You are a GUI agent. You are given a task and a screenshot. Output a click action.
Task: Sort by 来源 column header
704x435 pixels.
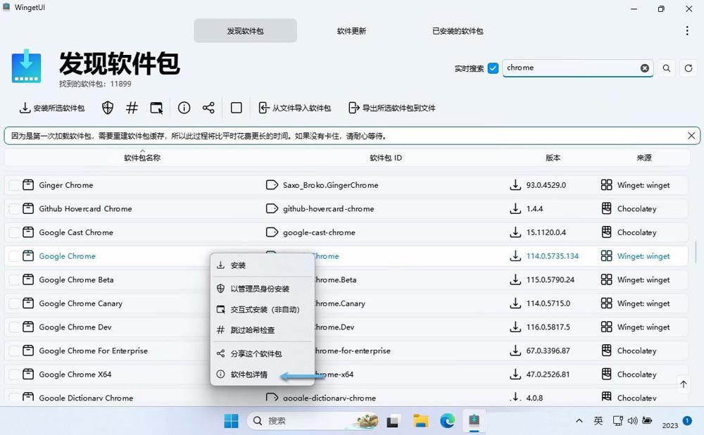click(x=644, y=158)
